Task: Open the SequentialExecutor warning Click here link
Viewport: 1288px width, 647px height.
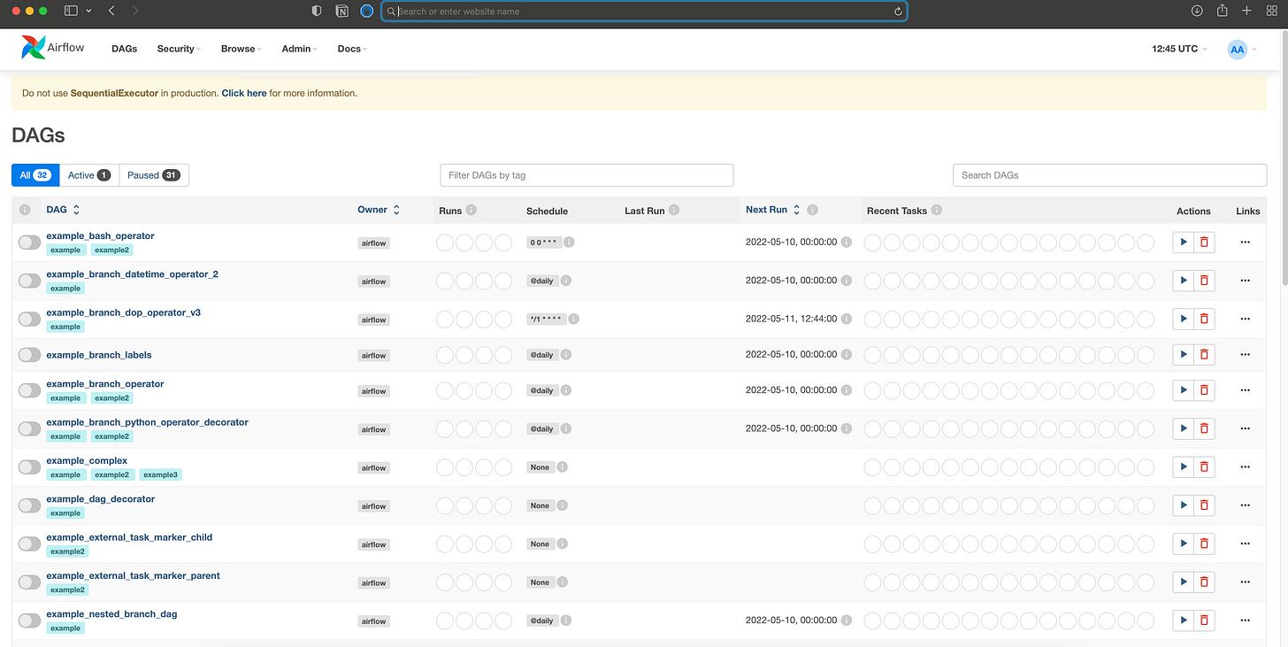Action: click(243, 92)
